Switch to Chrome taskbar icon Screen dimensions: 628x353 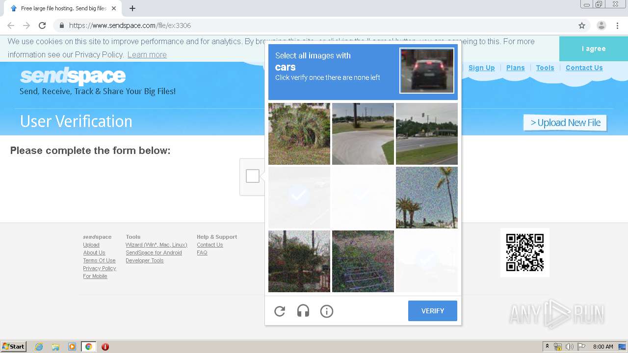88,347
